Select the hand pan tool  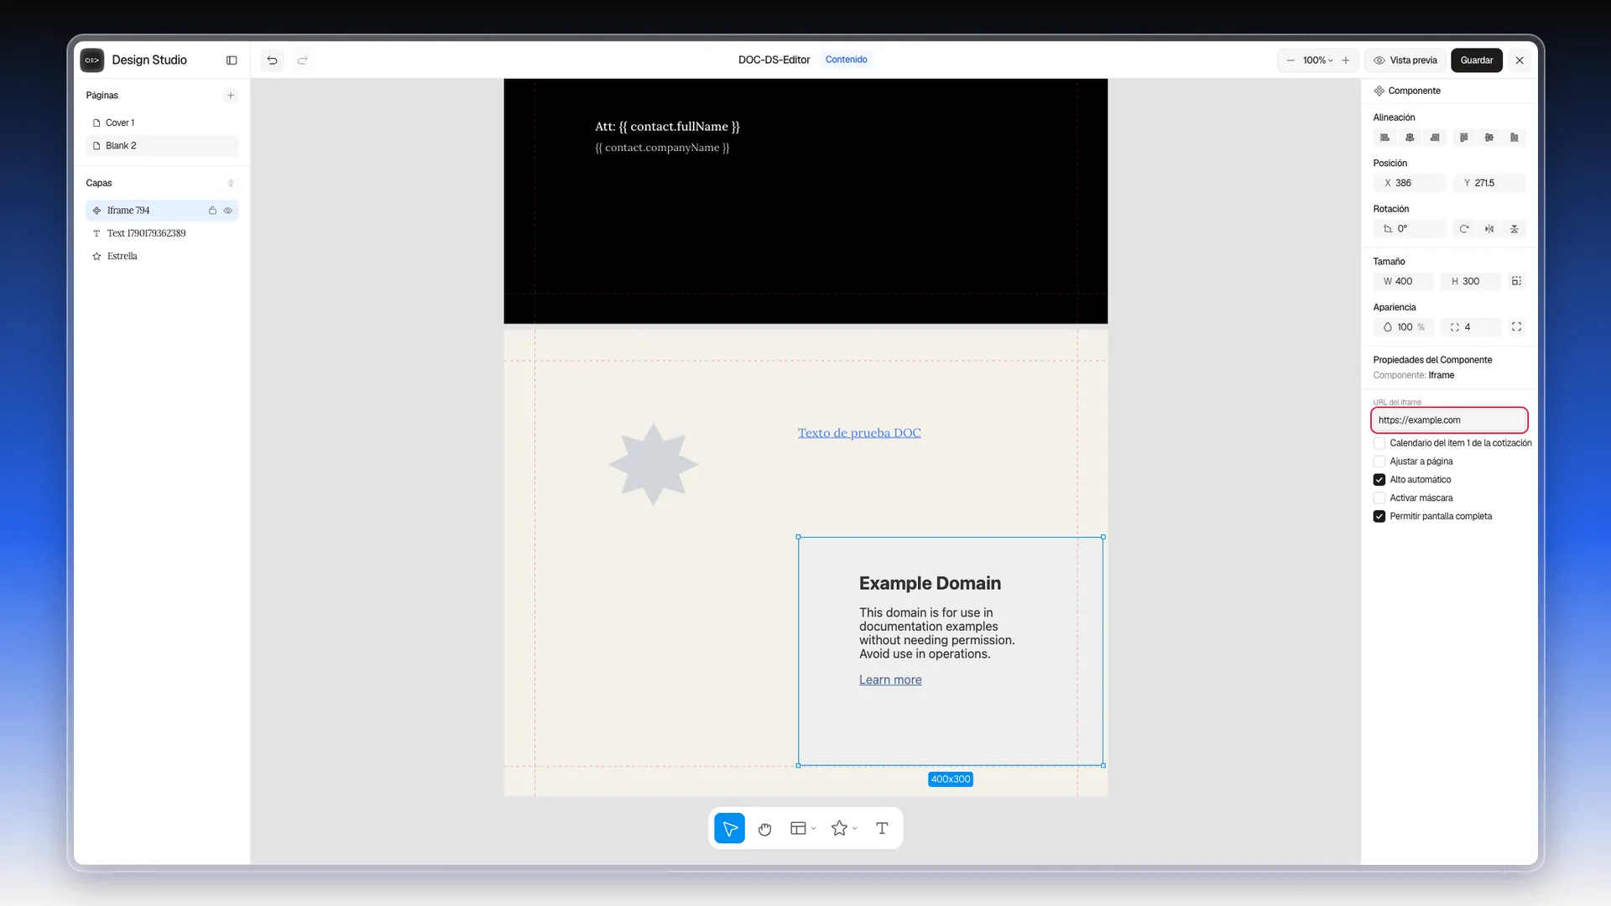click(x=764, y=829)
